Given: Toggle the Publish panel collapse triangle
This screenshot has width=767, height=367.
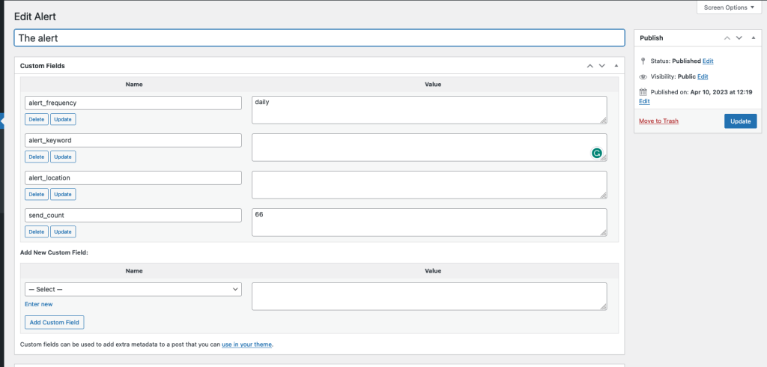Looking at the screenshot, I should pos(754,37).
